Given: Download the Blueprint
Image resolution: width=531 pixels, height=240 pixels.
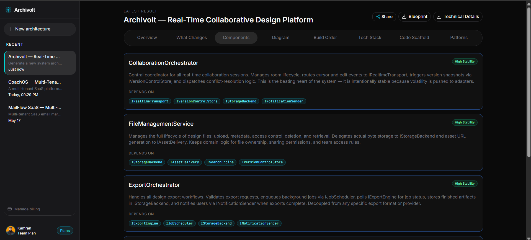Looking at the screenshot, I should [414, 17].
